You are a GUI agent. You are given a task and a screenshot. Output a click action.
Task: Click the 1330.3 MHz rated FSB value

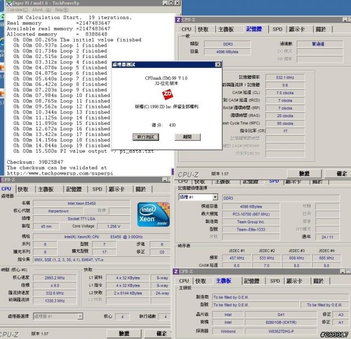[55, 301]
